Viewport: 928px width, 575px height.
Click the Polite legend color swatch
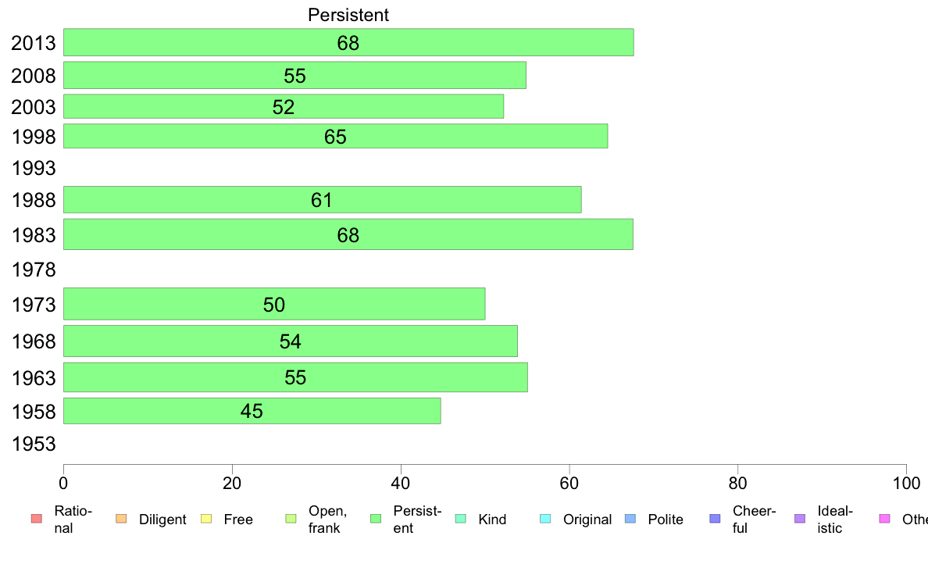(630, 519)
